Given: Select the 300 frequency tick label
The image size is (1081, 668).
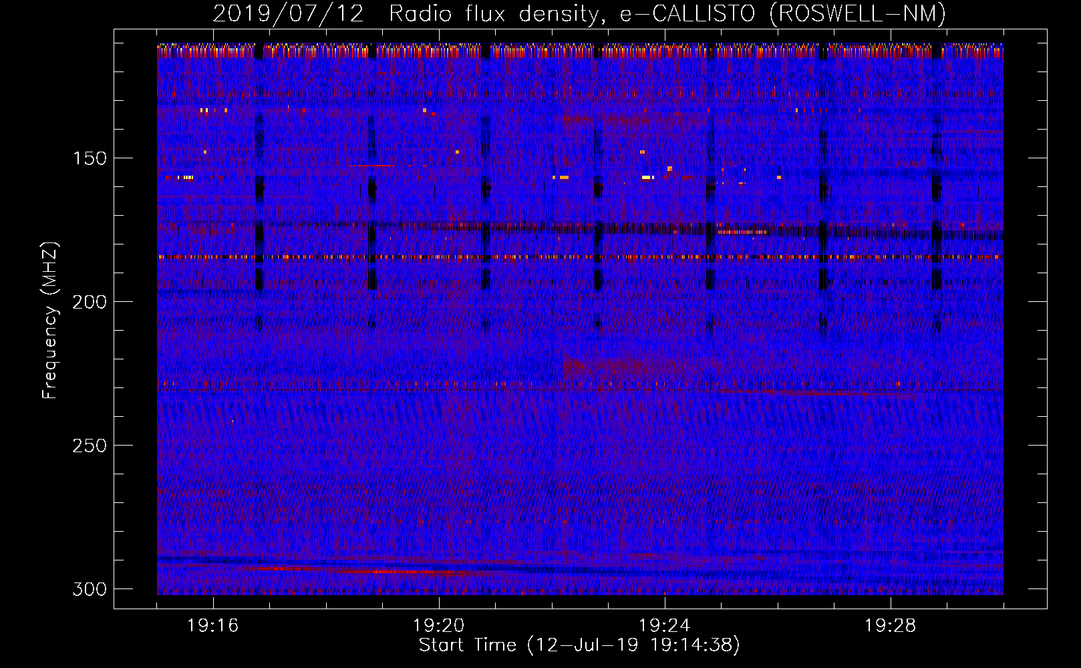Looking at the screenshot, I should click(x=90, y=589).
